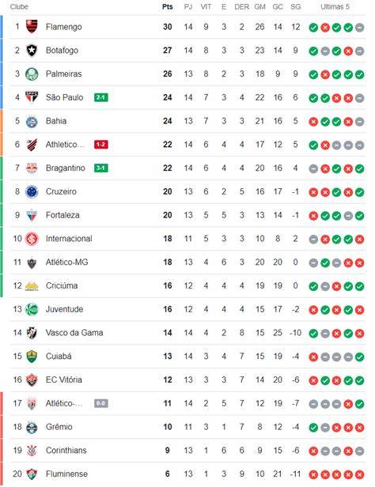The height and width of the screenshot is (487, 375).
Task: Click the Botafogo star crest icon
Action: coord(32,51)
